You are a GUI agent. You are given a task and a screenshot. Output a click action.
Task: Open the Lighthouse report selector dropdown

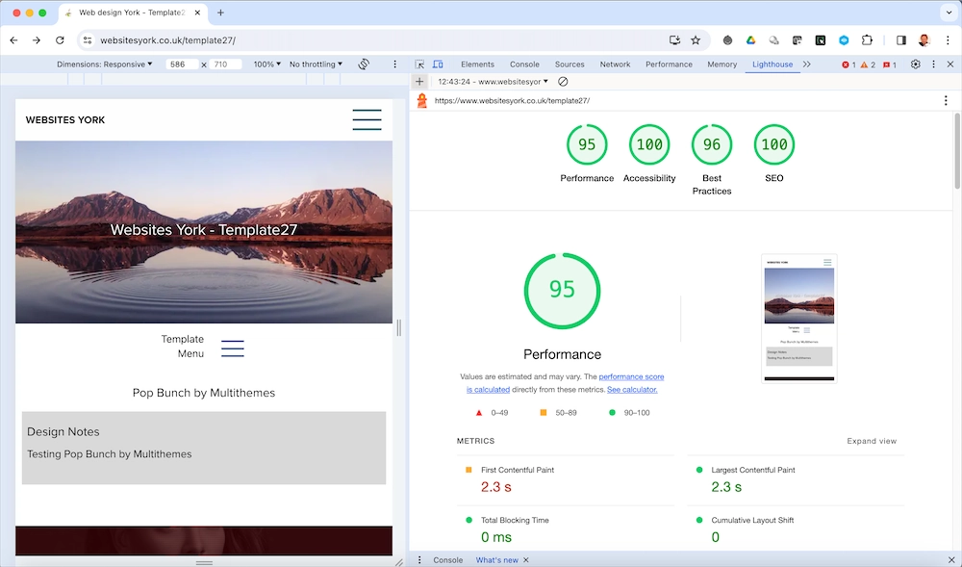tap(494, 82)
